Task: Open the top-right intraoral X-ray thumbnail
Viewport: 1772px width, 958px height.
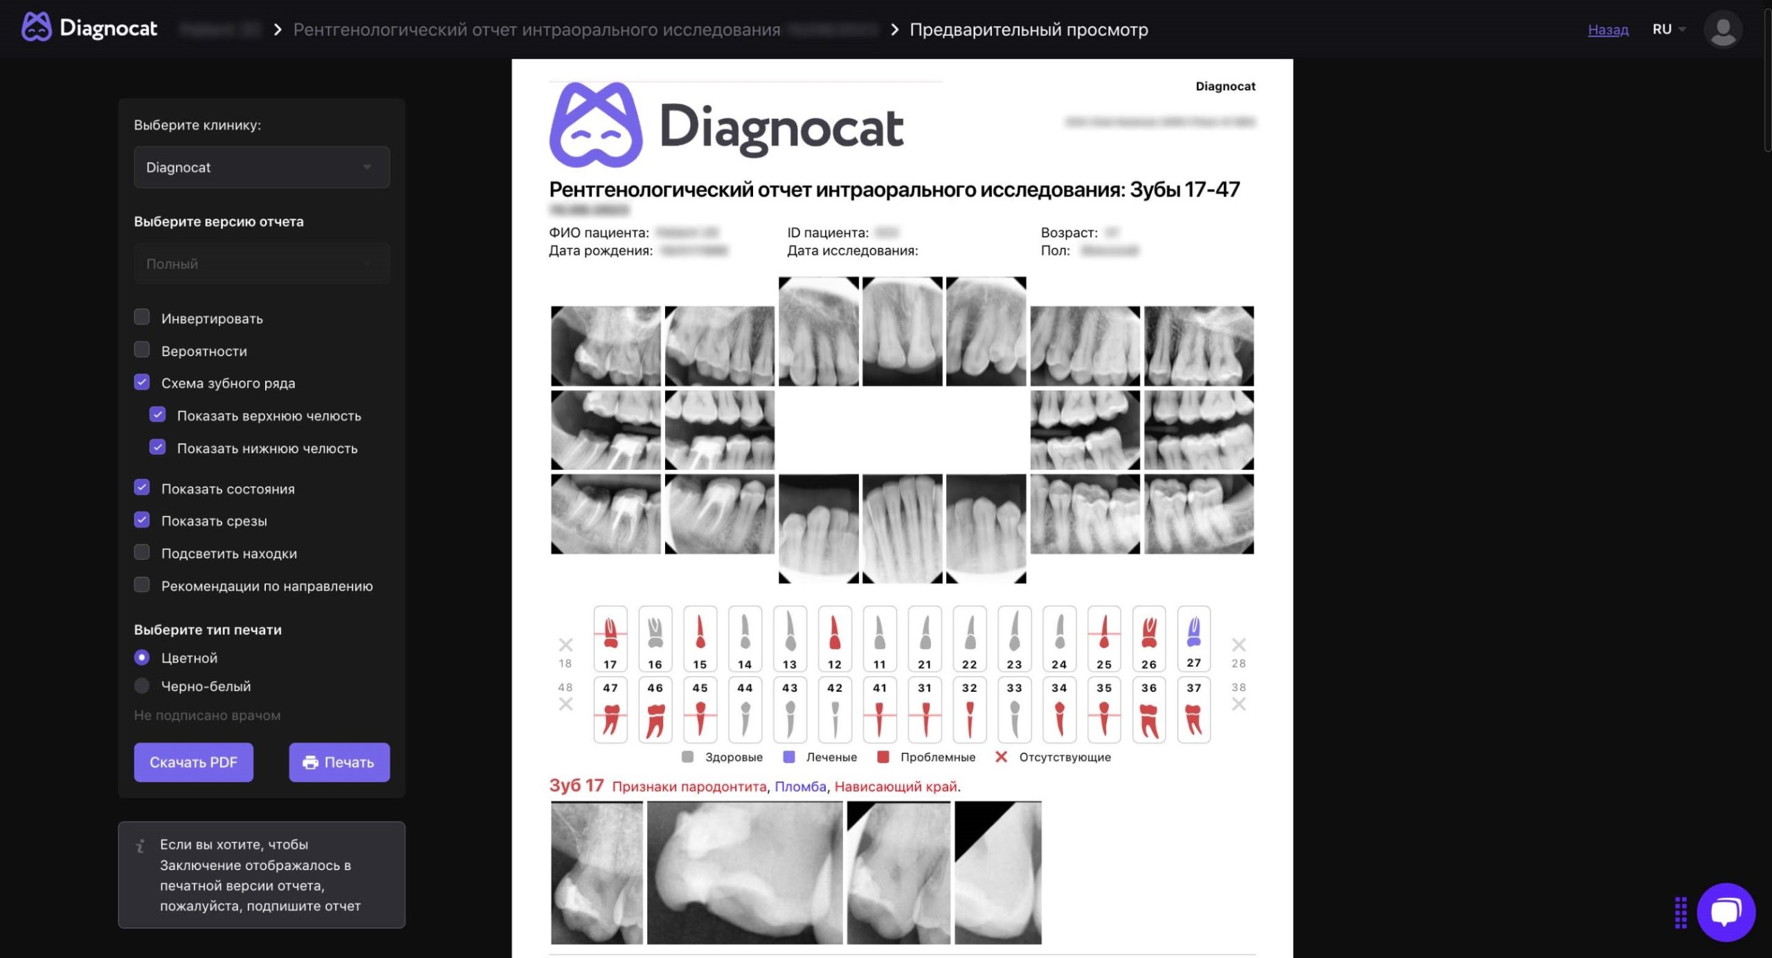Action: pyautogui.click(x=1199, y=346)
